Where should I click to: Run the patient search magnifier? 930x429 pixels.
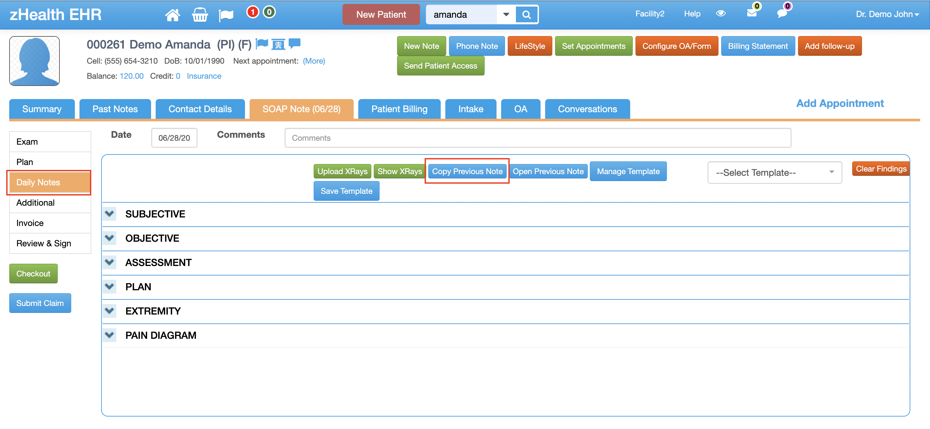point(526,14)
